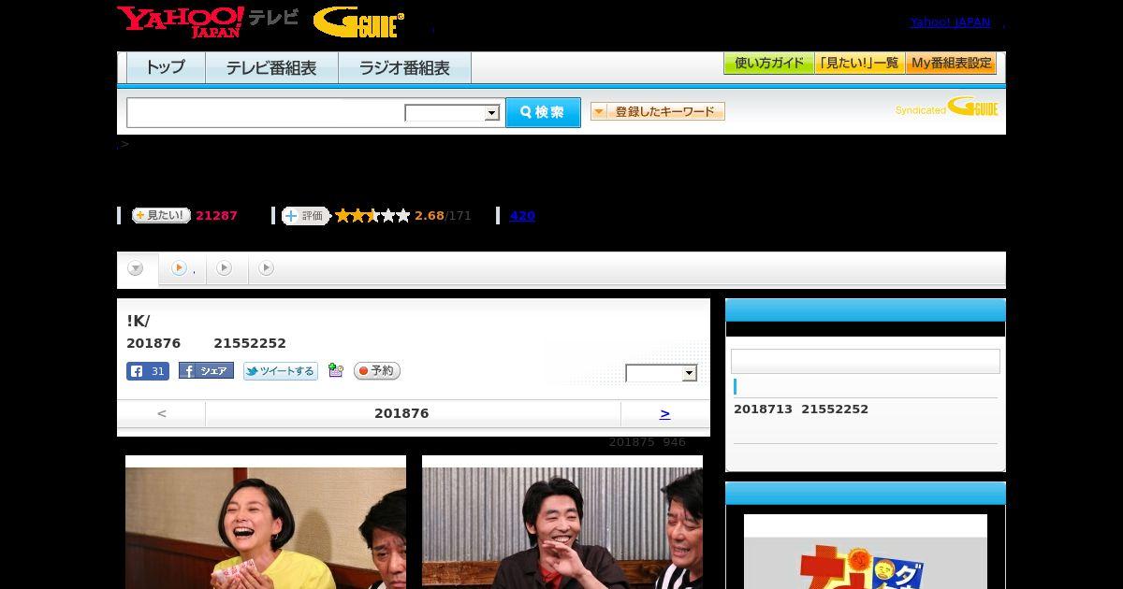This screenshot has height=589, width=1123.
Task: Click the star rating icons
Action: point(372,216)
